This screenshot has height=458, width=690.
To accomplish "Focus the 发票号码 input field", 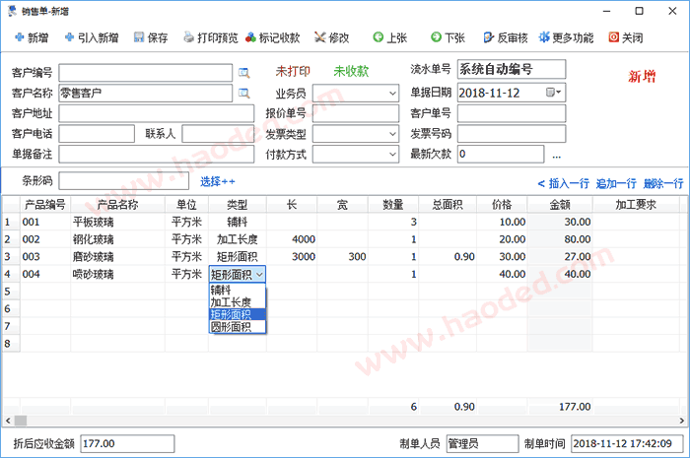I will [x=512, y=134].
